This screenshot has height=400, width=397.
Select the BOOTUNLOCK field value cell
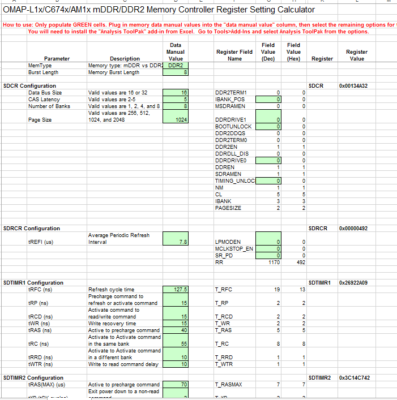point(268,127)
